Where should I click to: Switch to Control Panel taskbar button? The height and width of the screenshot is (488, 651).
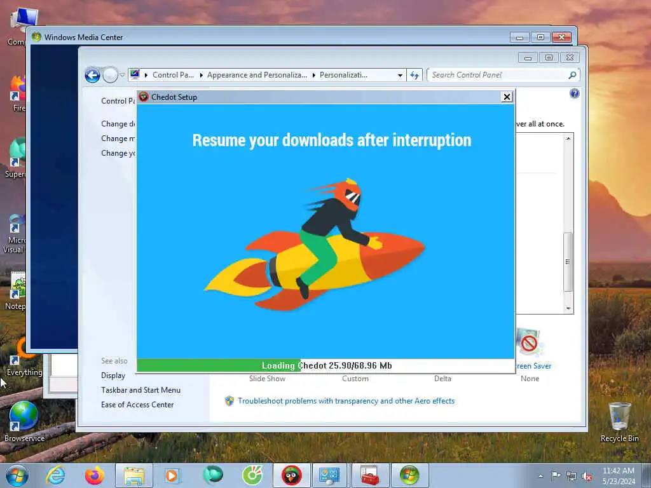330,475
